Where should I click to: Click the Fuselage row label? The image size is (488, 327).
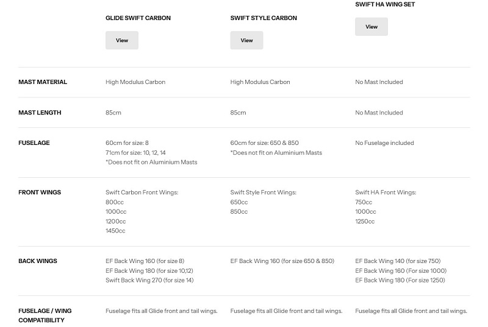point(34,143)
